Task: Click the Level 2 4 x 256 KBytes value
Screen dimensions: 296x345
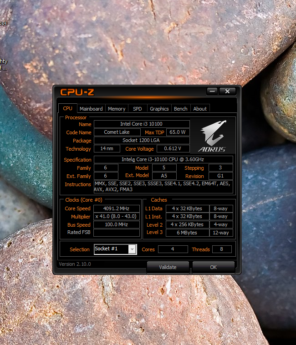Action: click(187, 224)
